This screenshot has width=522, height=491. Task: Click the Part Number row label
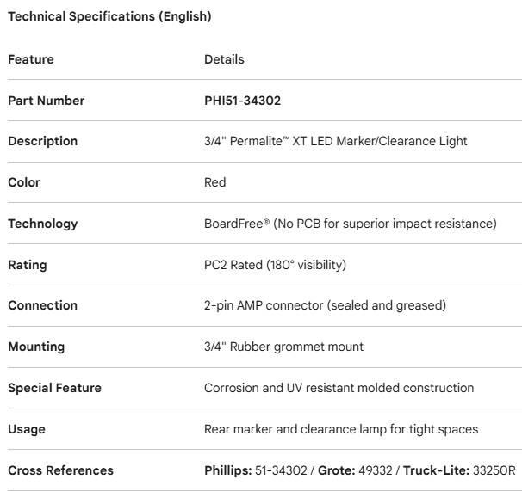[47, 101]
